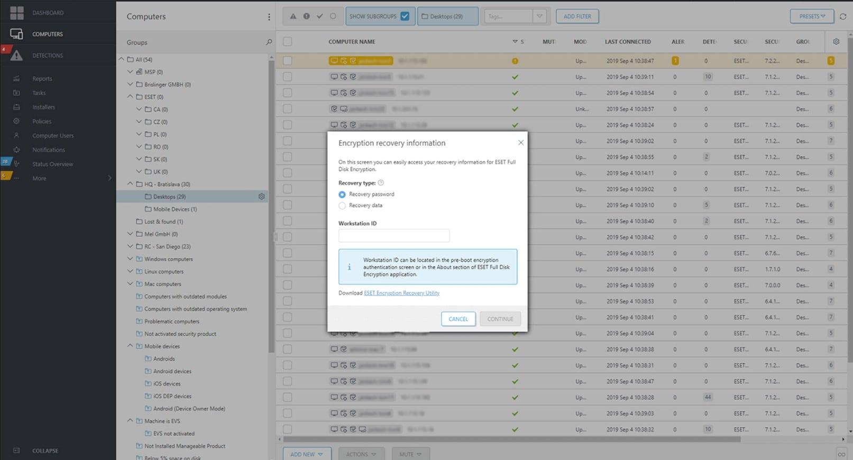
Task: Select Recovery data radio option
Action: click(342, 206)
